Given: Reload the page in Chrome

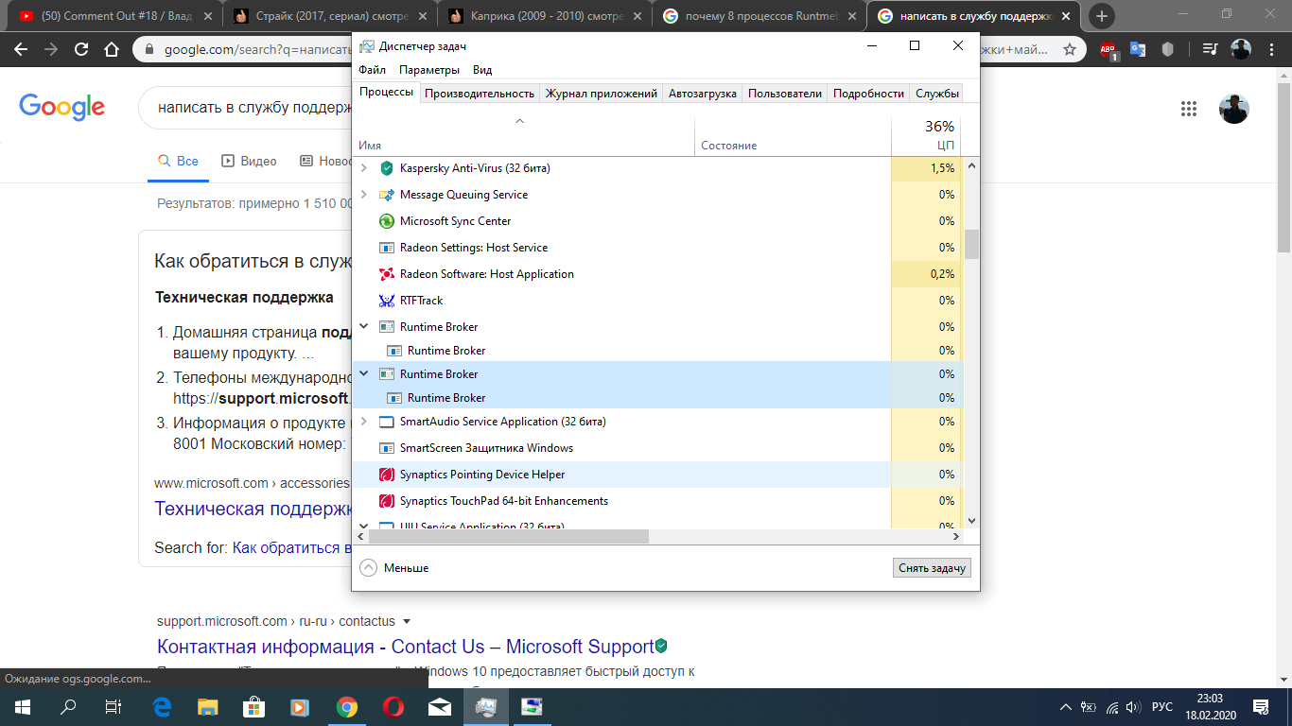Looking at the screenshot, I should (81, 50).
